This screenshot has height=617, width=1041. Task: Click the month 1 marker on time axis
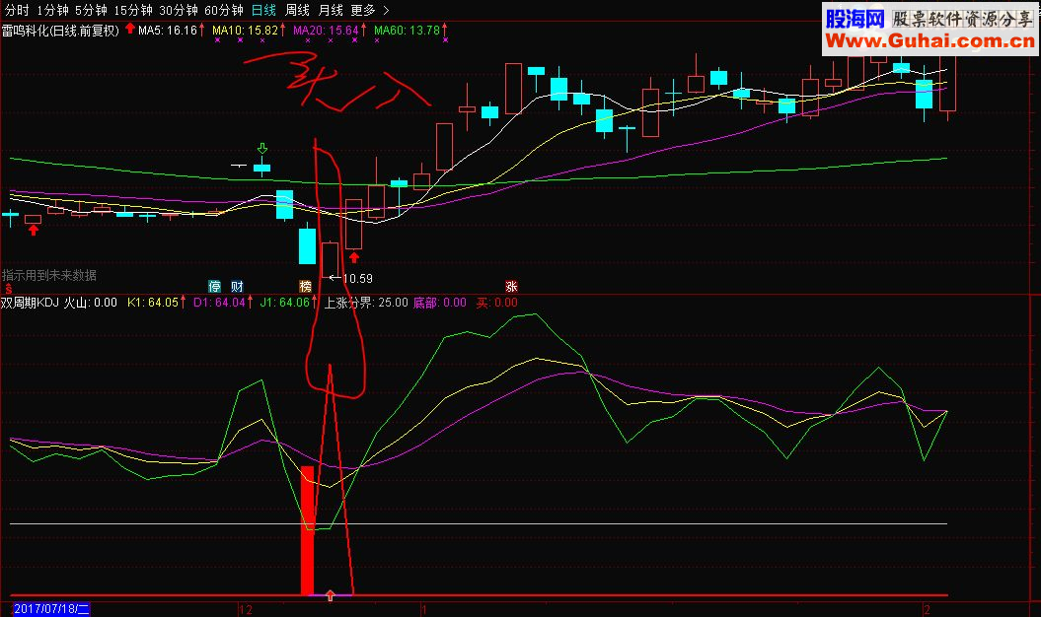coord(423,609)
